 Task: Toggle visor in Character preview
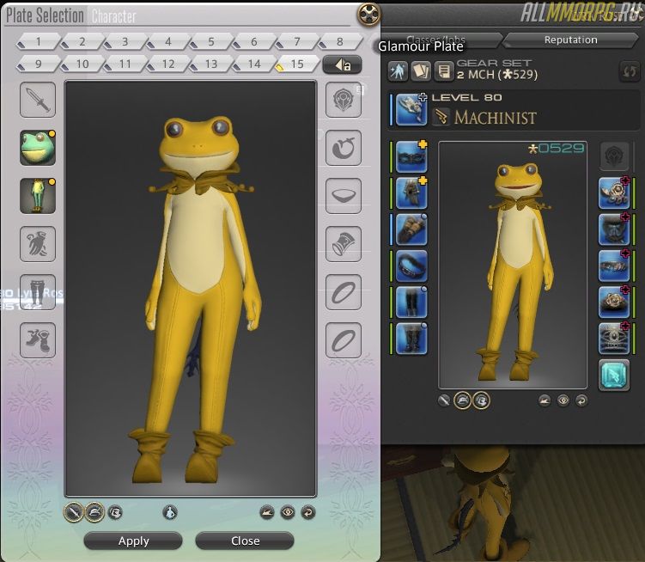point(481,400)
